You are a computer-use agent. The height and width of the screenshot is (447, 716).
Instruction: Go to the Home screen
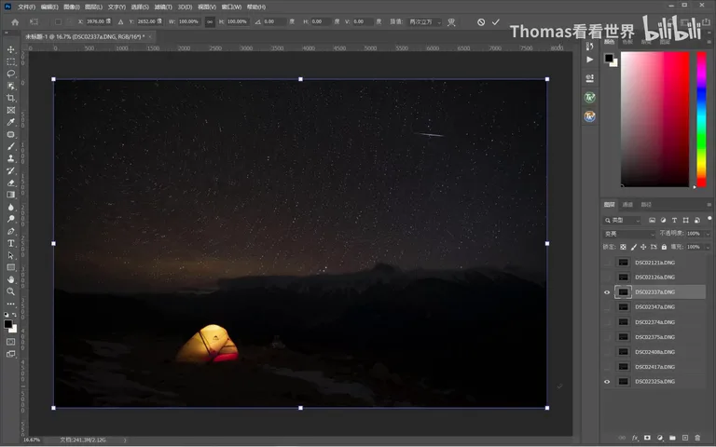click(x=15, y=22)
